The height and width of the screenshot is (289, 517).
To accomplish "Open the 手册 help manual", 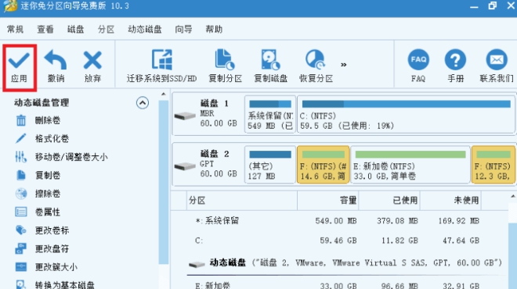I will pos(455,66).
